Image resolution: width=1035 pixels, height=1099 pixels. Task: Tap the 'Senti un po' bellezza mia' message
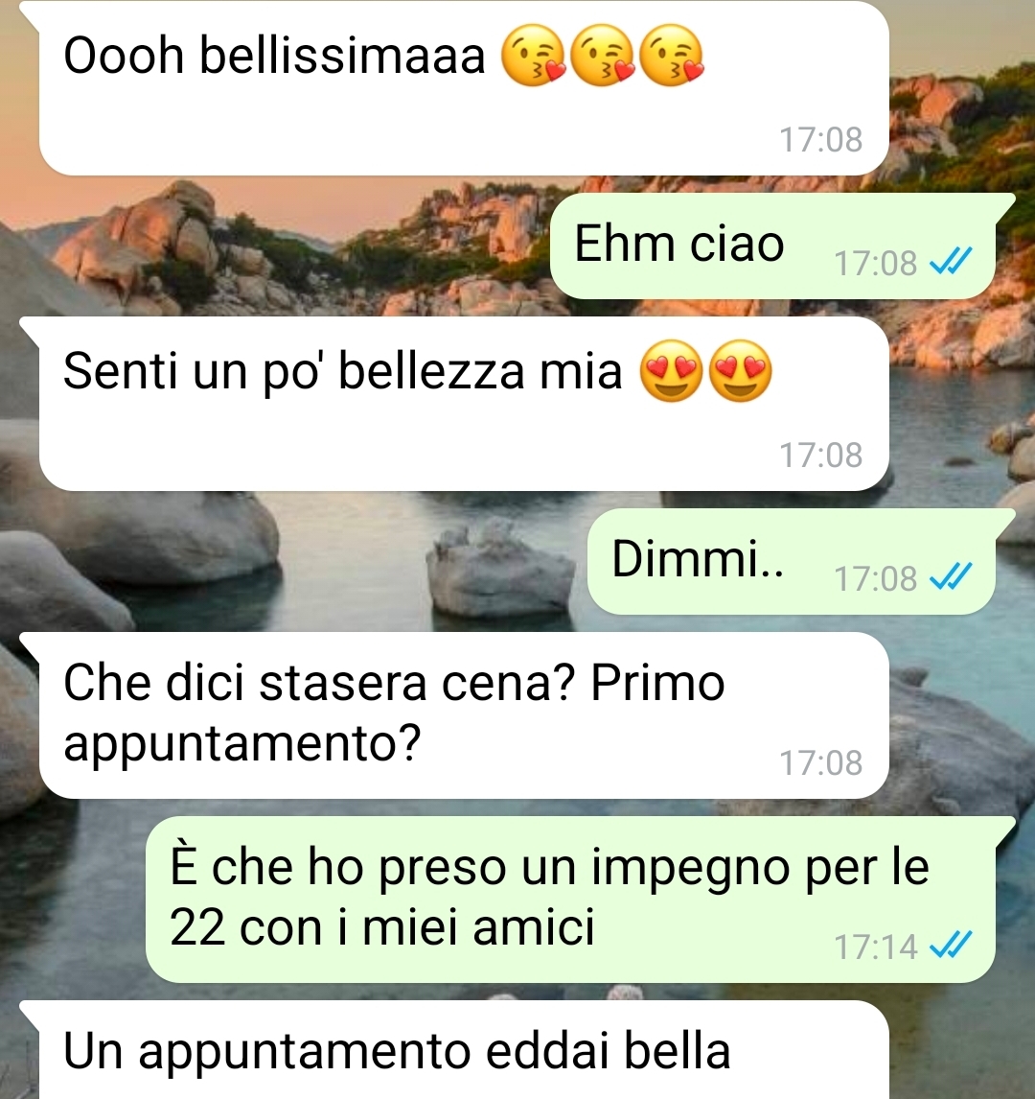click(464, 404)
